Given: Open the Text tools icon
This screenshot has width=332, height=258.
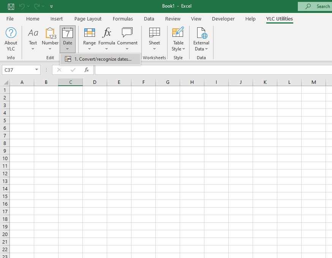Looking at the screenshot, I should pos(33,33).
